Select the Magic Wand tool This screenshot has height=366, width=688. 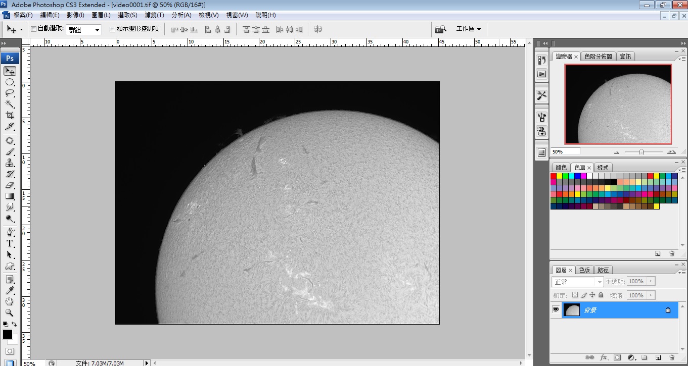coord(10,104)
